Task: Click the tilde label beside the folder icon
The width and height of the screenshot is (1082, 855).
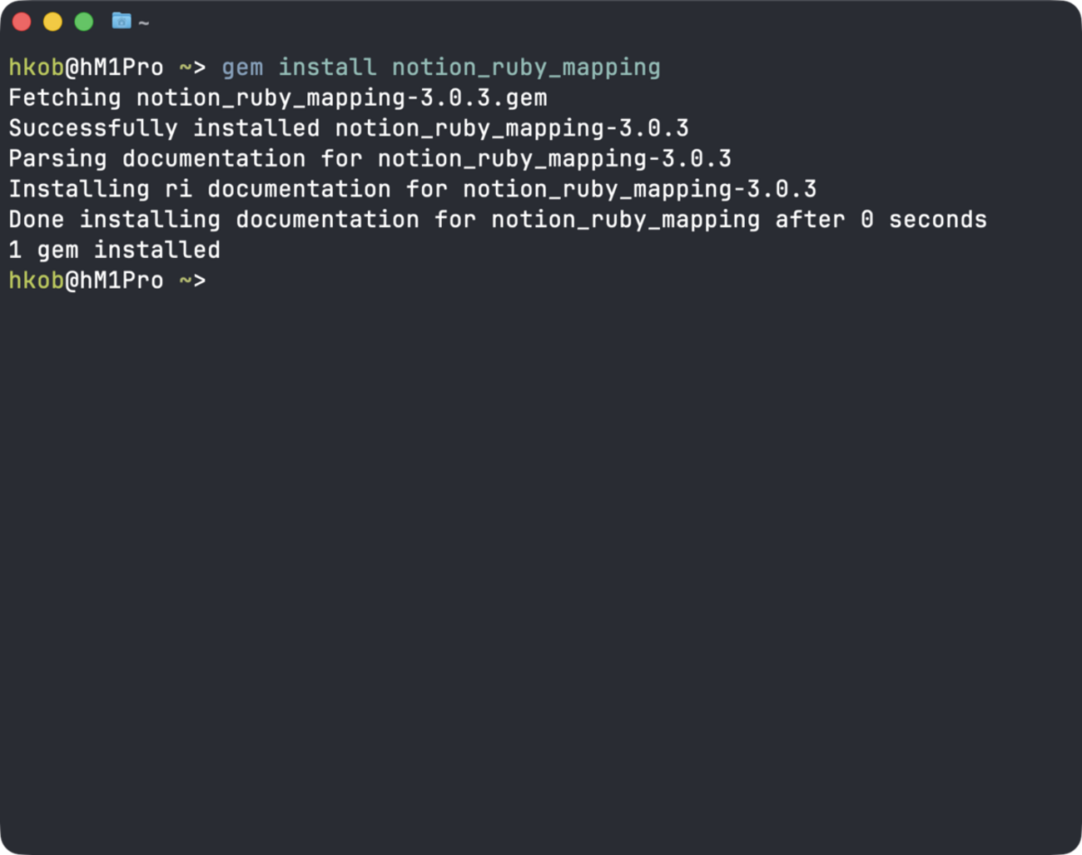Action: point(143,22)
